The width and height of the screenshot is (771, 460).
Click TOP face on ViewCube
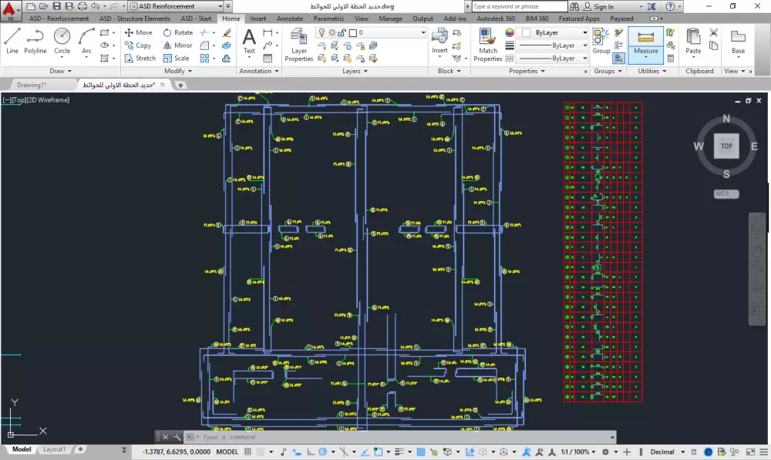point(726,146)
